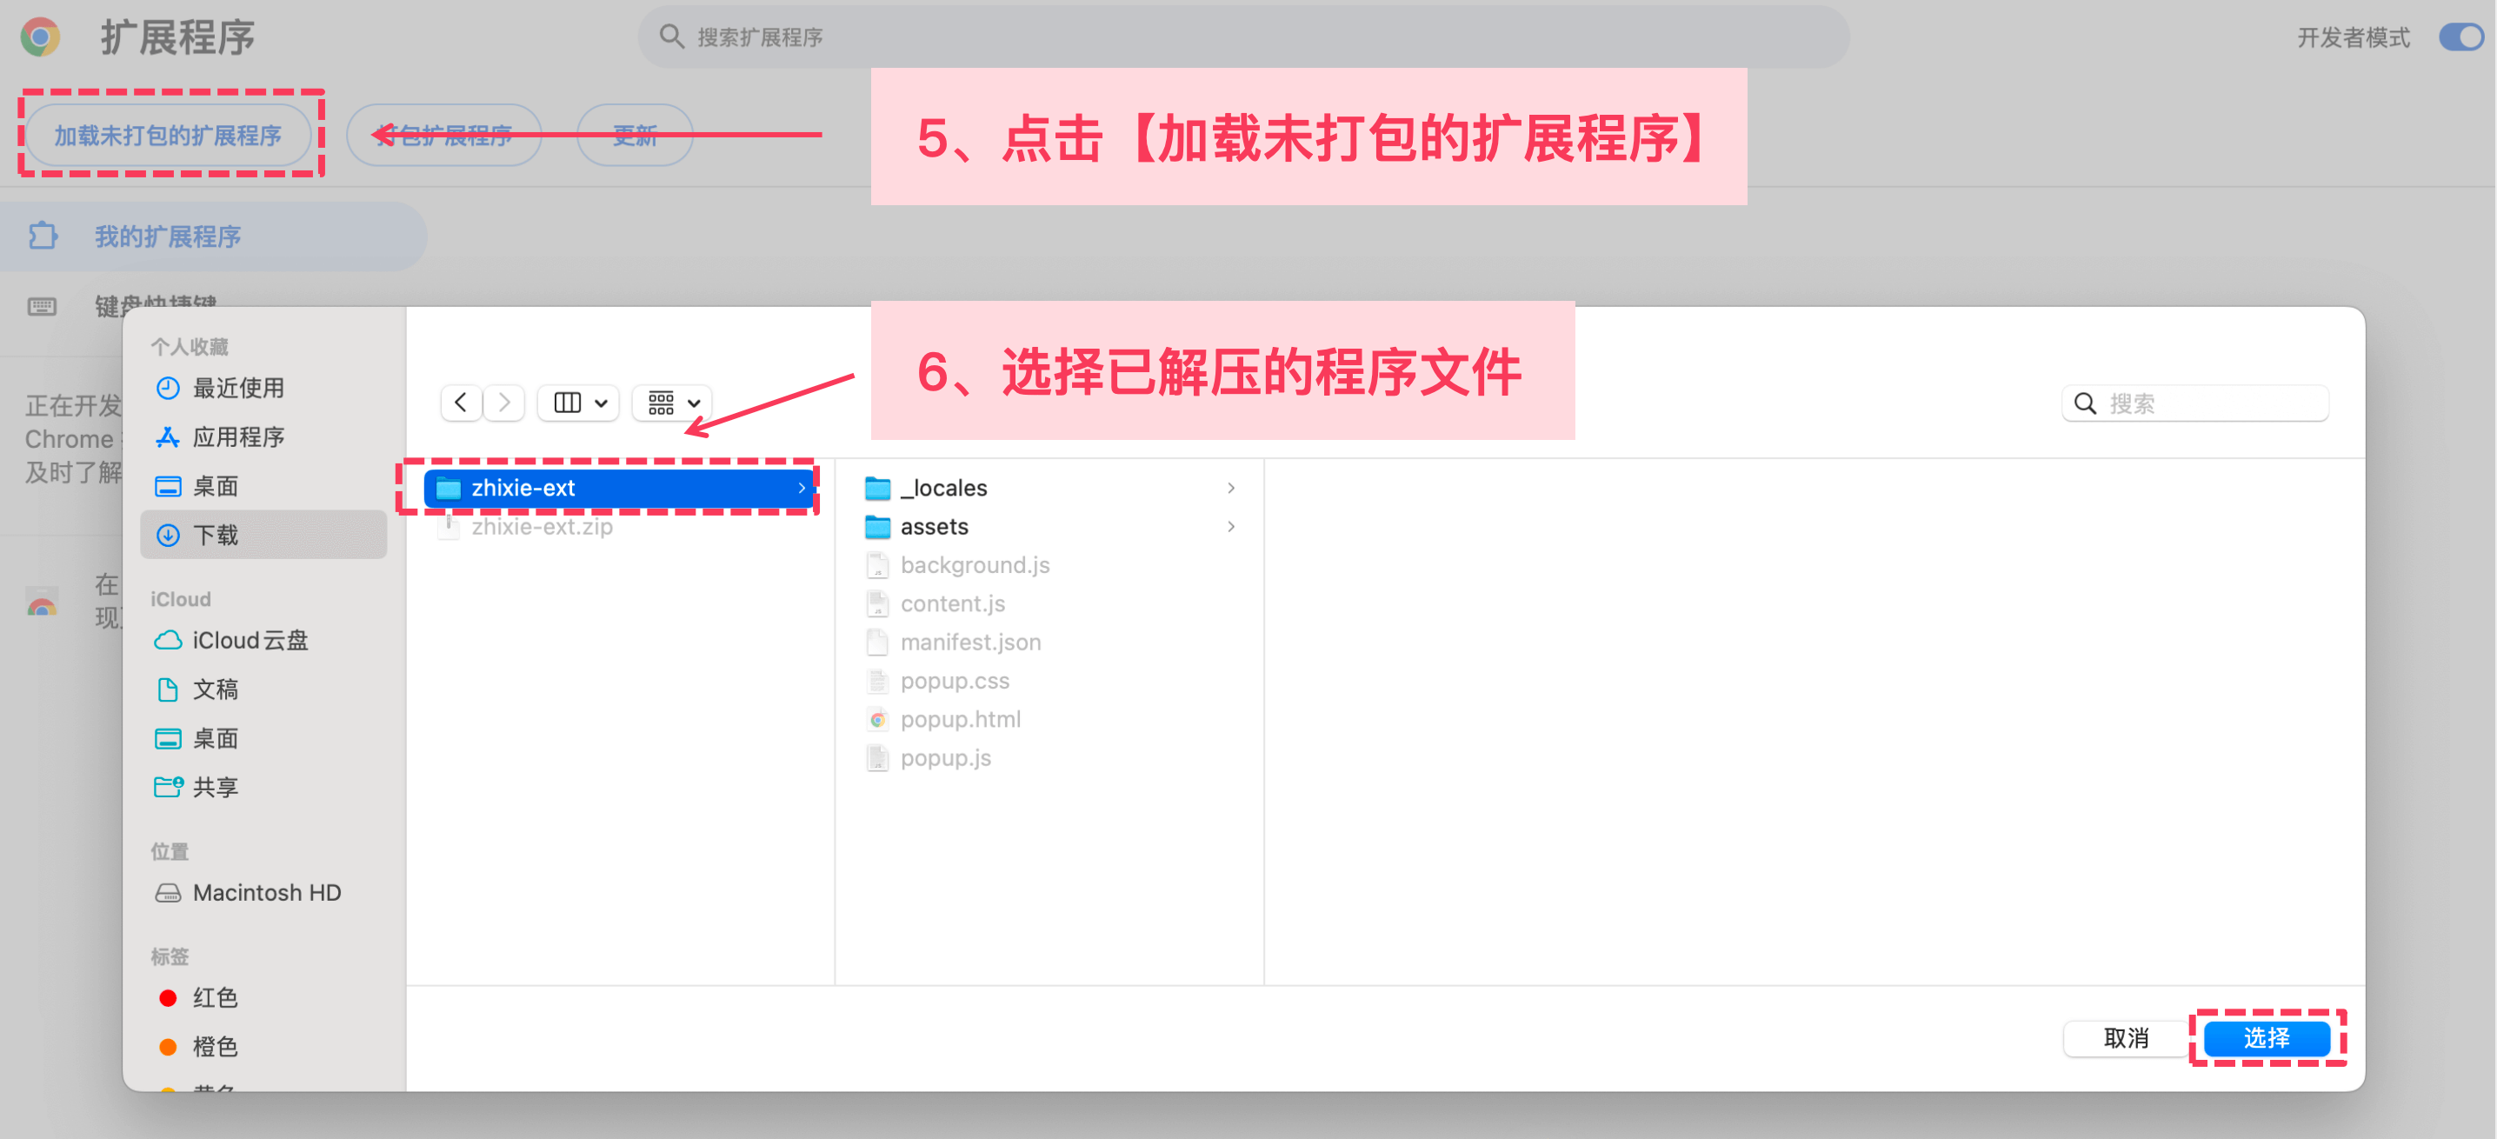Click popup.css file

(x=1049, y=681)
